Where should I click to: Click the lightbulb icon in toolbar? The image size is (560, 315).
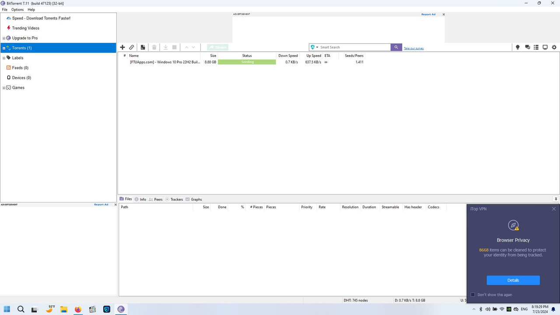point(518,47)
